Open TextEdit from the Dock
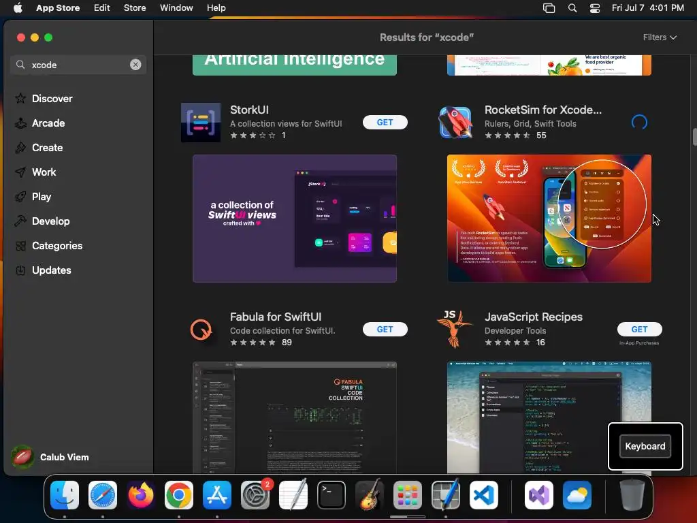This screenshot has width=697, height=523. tap(293, 495)
